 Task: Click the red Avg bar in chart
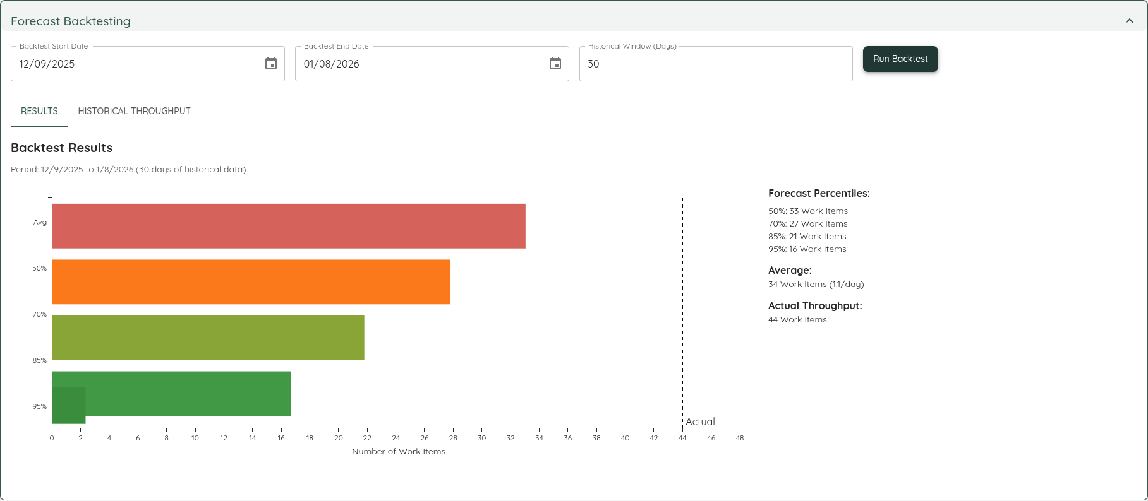pyautogui.click(x=288, y=226)
